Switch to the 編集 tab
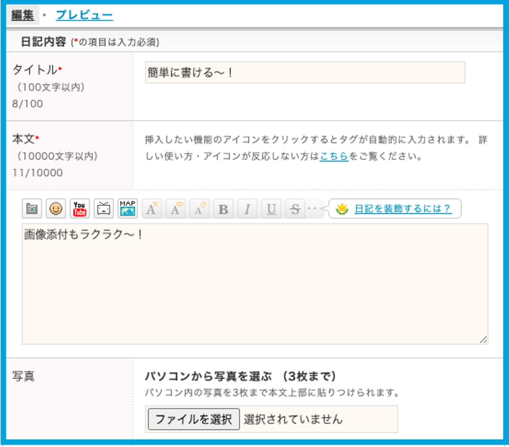 22,15
